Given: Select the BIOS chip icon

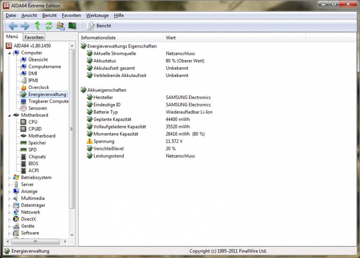Looking at the screenshot, I should coord(24,164).
